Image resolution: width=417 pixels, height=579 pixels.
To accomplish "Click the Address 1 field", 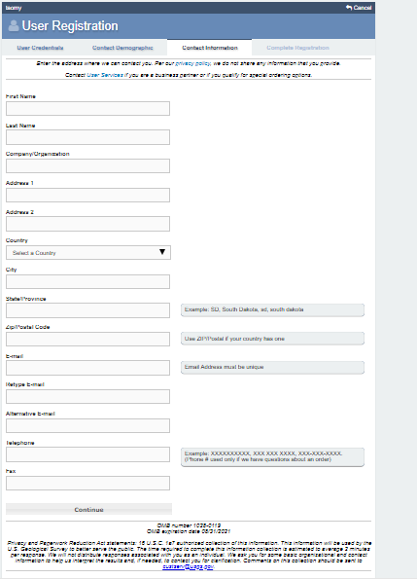I will [87, 196].
